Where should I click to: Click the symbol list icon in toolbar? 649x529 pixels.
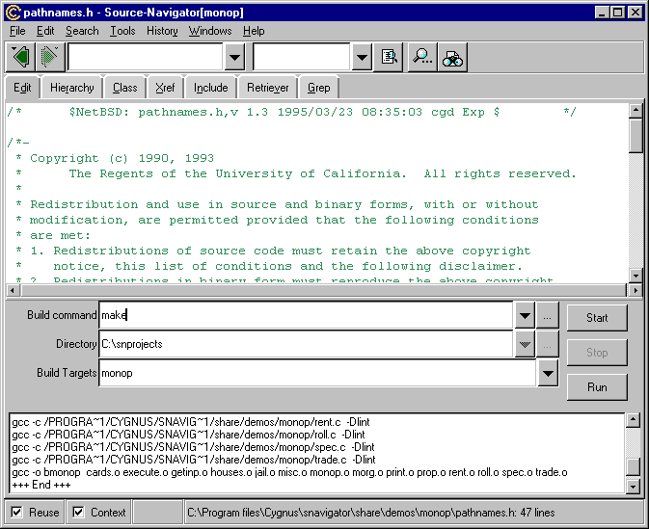click(390, 57)
